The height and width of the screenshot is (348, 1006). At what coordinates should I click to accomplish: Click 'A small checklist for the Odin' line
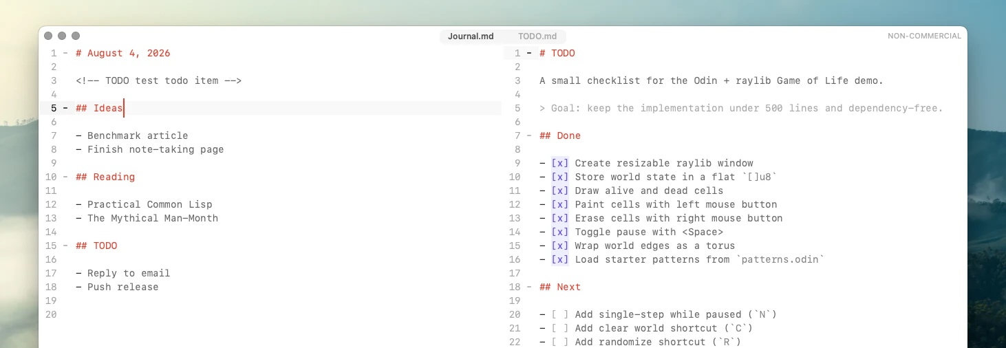[x=711, y=80]
